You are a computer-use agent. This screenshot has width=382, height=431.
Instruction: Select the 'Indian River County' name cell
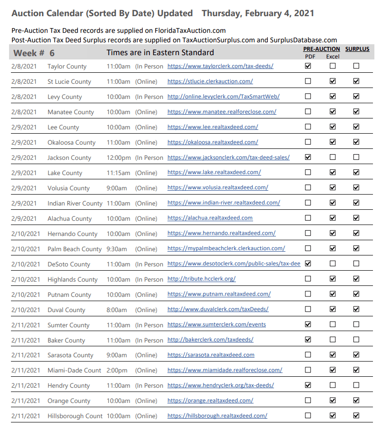[75, 204]
